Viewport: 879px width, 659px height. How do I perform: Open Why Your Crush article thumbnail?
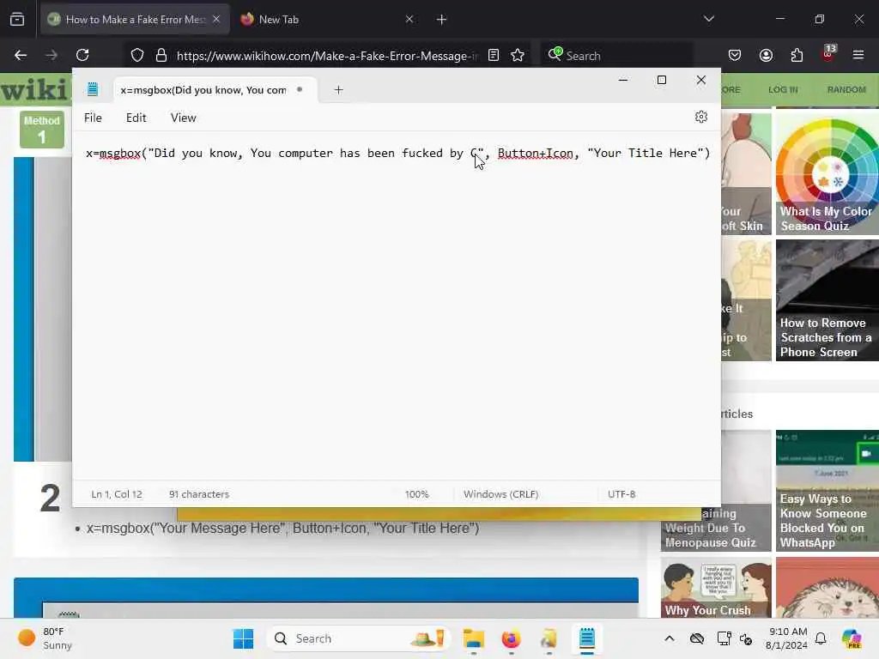[716, 588]
